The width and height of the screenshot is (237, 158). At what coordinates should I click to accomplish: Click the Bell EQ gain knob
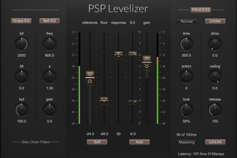pyautogui.click(x=49, y=110)
